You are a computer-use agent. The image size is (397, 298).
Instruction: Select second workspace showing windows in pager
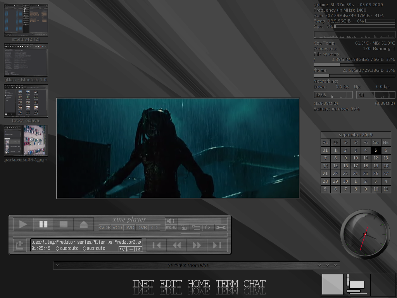[357, 284]
